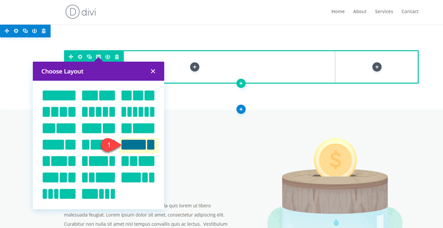Screen dimensions: 443x228
Task: Delete the section with blue trash icon
Action: click(x=44, y=31)
